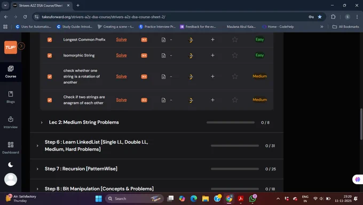Click the page vertical scrollbar
The image size is (363, 205).
(x=361, y=124)
